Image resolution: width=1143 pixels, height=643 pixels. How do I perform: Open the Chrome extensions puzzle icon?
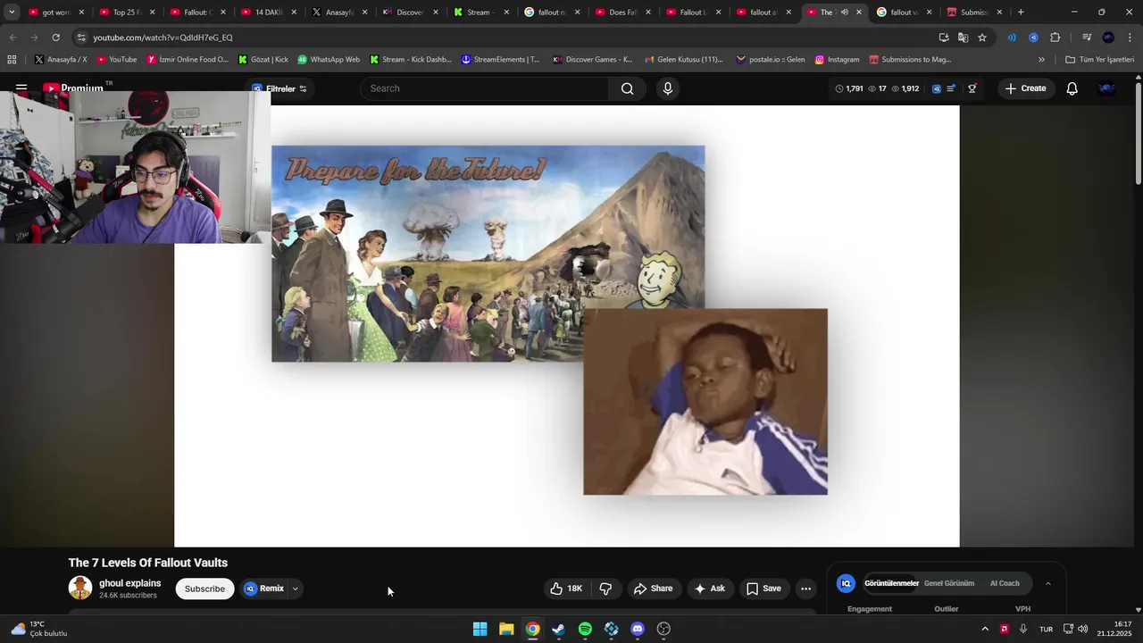coord(1055,38)
